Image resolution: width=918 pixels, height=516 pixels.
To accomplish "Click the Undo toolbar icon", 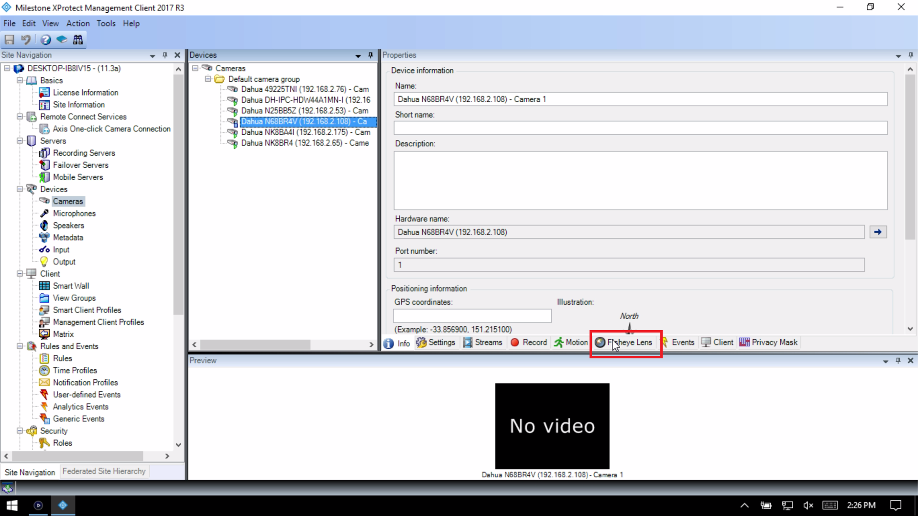I will 26,40.
